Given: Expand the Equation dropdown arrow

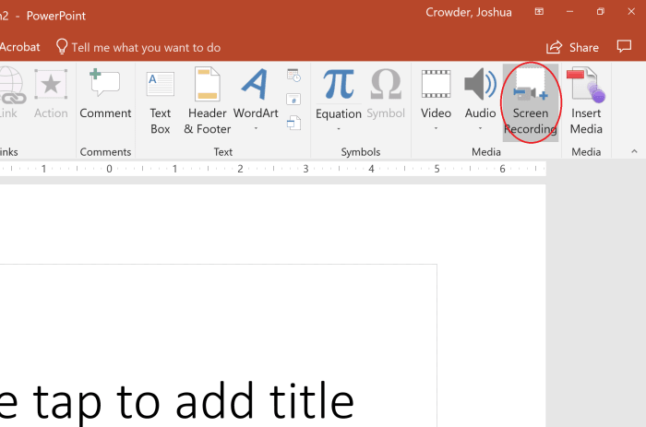Looking at the screenshot, I should coord(339,129).
